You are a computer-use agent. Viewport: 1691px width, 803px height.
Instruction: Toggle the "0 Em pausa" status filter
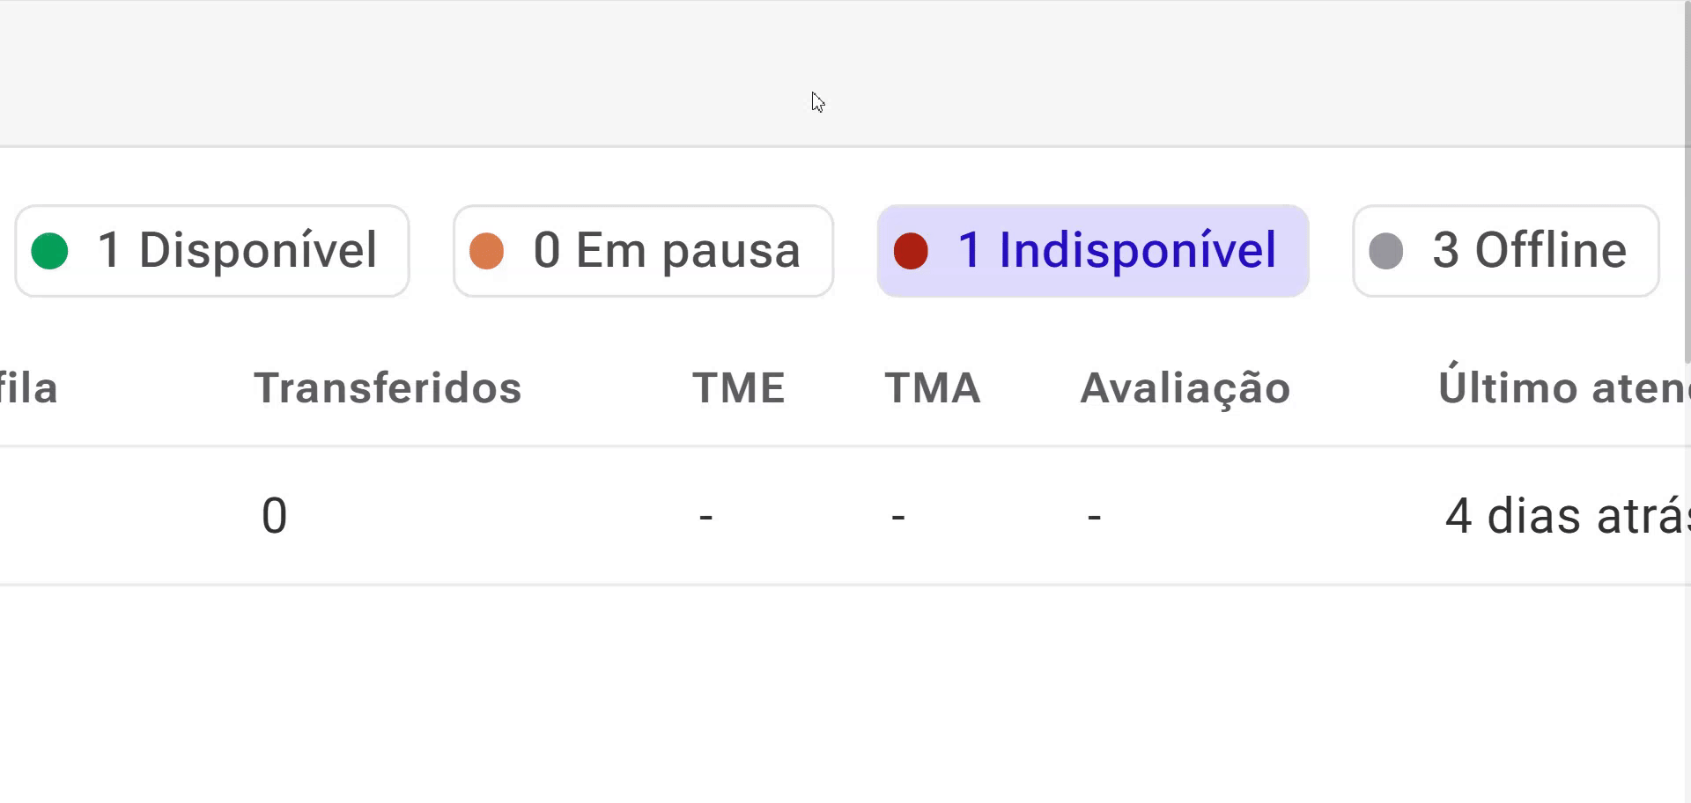point(643,251)
